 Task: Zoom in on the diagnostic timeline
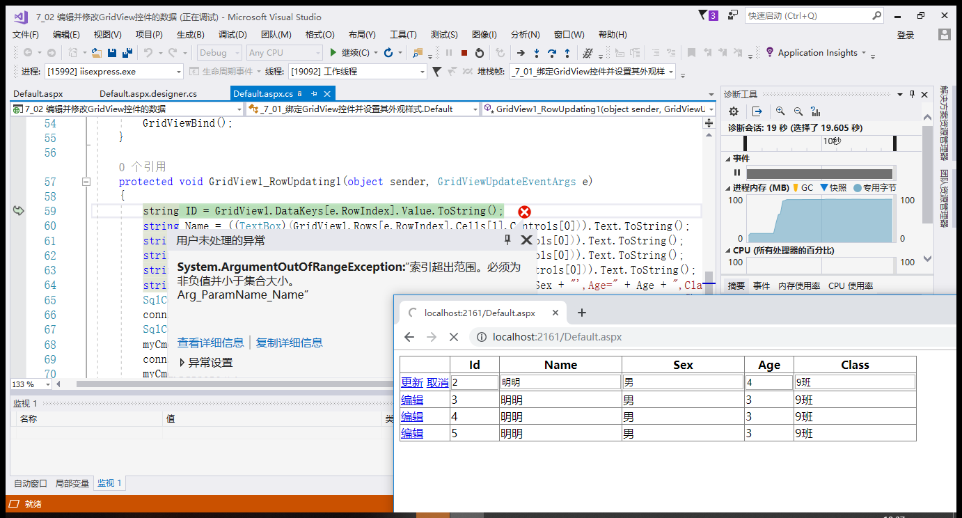(x=780, y=111)
